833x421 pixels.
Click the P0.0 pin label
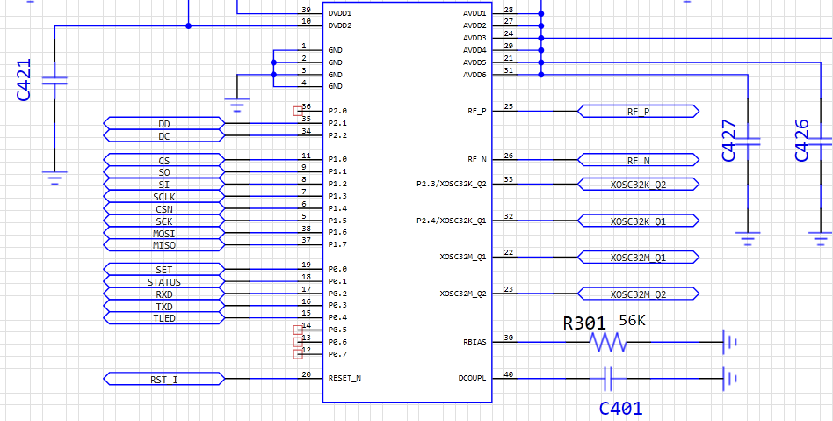[337, 270]
